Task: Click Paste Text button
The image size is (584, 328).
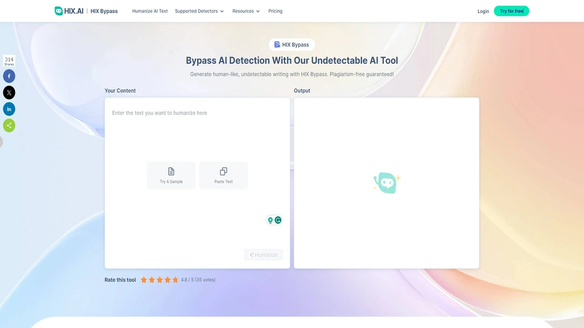Action: point(224,175)
